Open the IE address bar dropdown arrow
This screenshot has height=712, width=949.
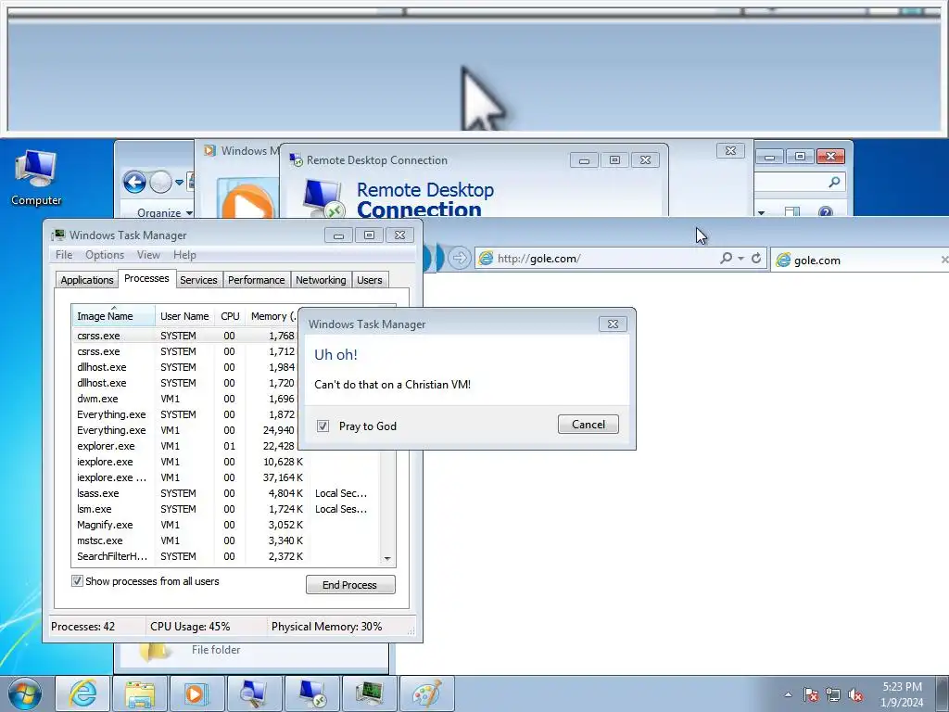click(740, 259)
